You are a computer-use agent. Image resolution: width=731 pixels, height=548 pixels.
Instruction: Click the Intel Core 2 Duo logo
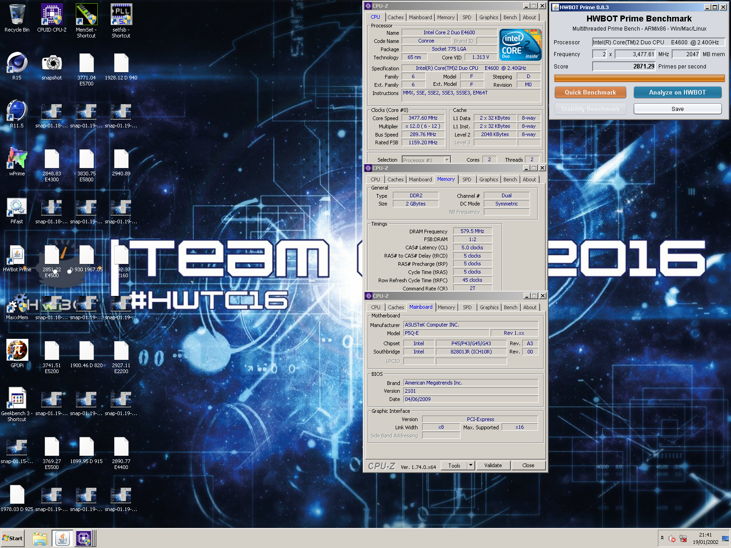click(x=521, y=44)
